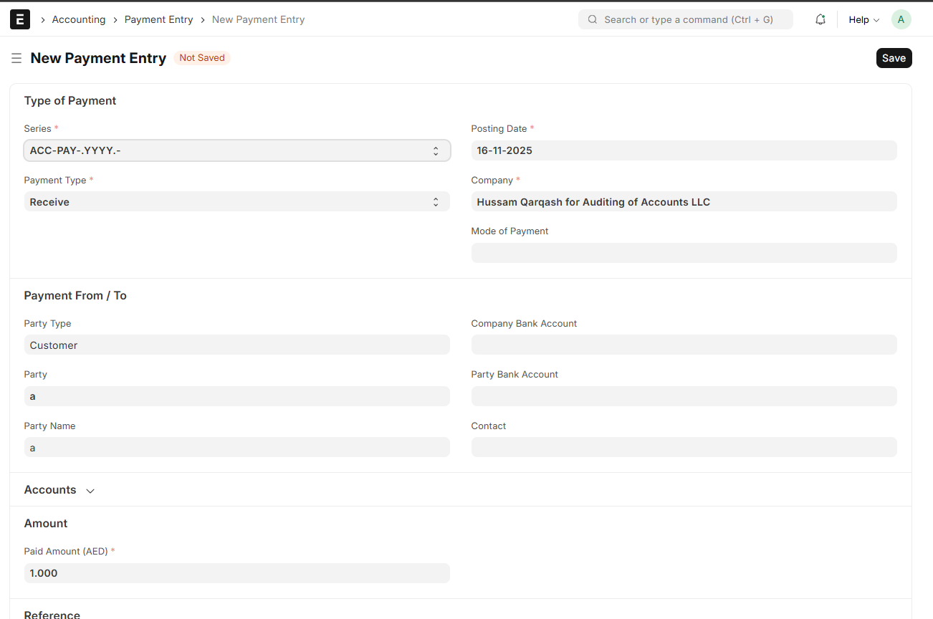Click the Posting Date field

point(683,150)
